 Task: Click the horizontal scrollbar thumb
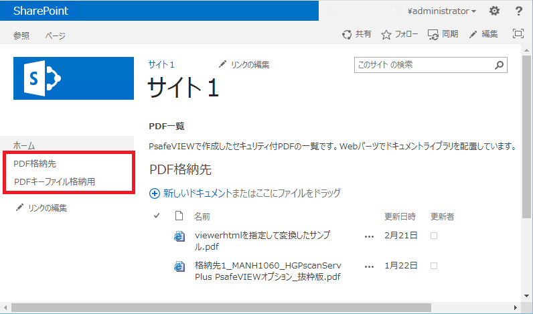[x=221, y=307]
